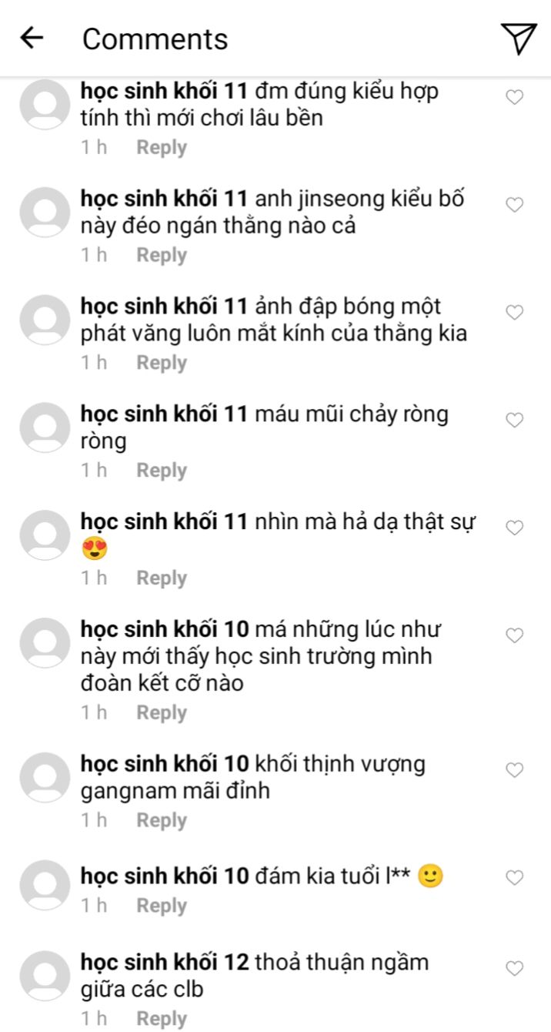The height and width of the screenshot is (1032, 551).
Task: Like the 'ảnh đập bóng' comment
Action: pos(514,313)
